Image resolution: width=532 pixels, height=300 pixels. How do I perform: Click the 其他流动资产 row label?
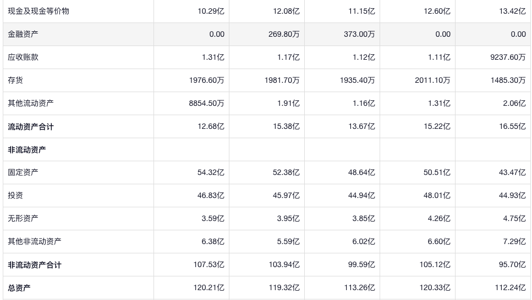[x=31, y=103]
